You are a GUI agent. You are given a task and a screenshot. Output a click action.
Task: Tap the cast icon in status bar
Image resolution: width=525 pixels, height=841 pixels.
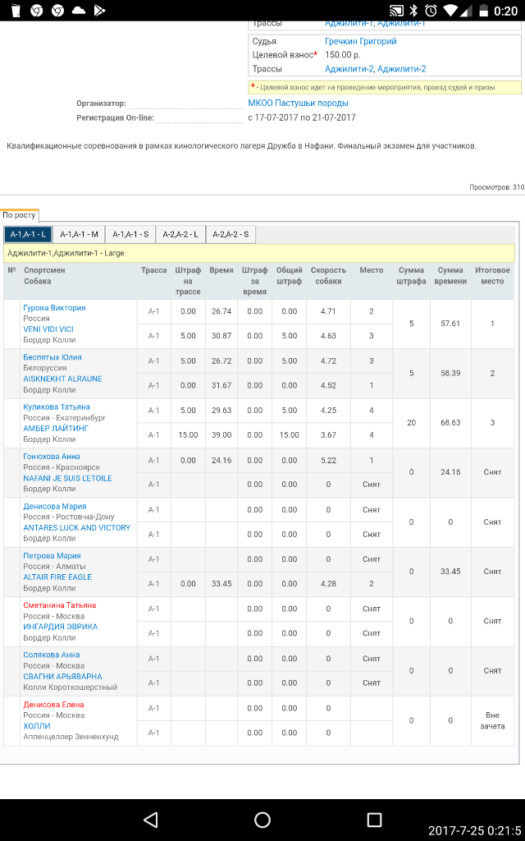(x=396, y=11)
